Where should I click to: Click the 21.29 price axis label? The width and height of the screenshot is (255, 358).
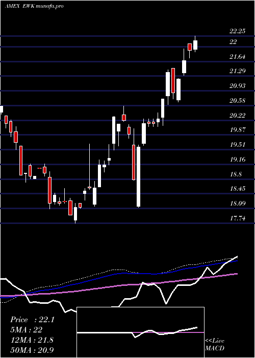(238, 71)
